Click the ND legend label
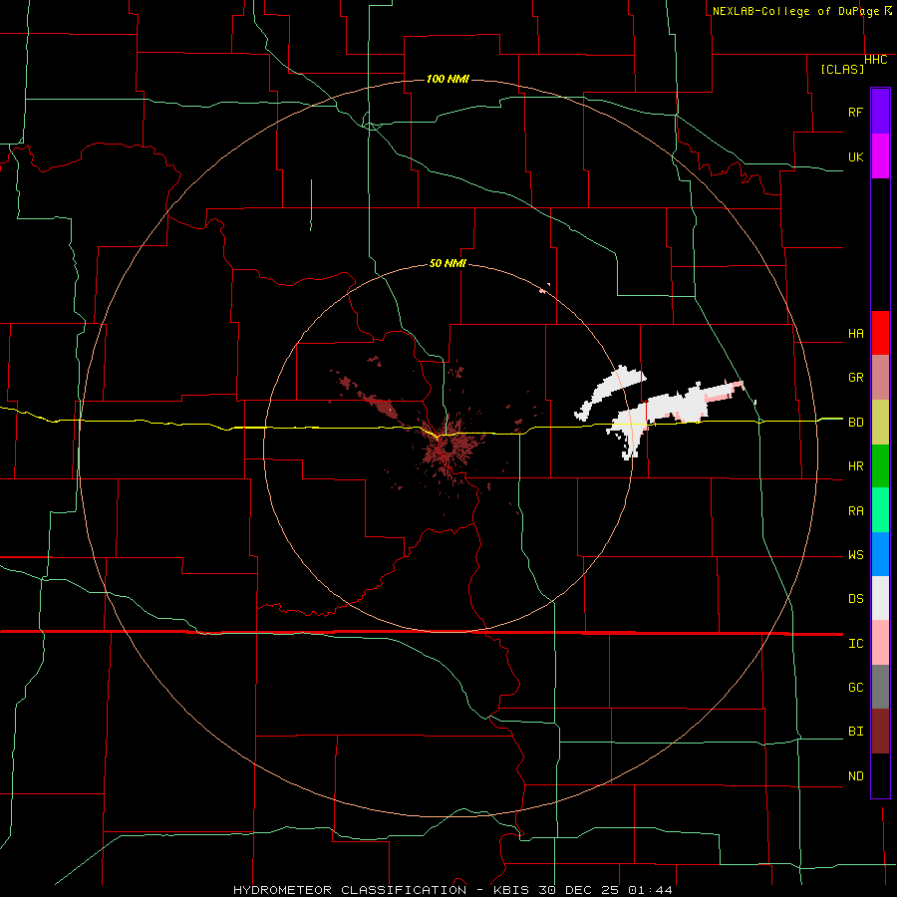Screen dimensions: 897x897 (855, 776)
